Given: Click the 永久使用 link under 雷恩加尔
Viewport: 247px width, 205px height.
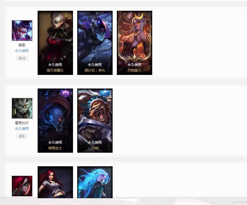Looking at the screenshot, I should tap(22, 128).
